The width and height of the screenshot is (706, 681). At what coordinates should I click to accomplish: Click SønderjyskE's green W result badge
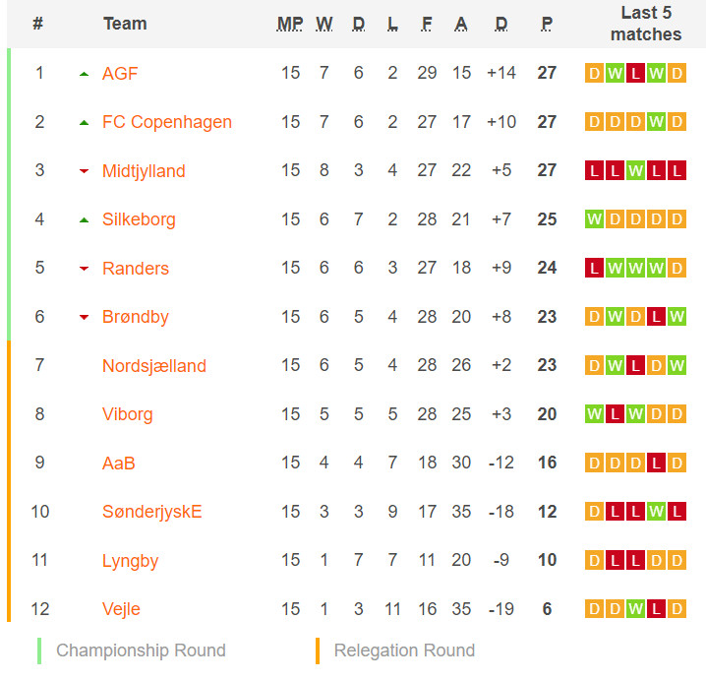(656, 511)
